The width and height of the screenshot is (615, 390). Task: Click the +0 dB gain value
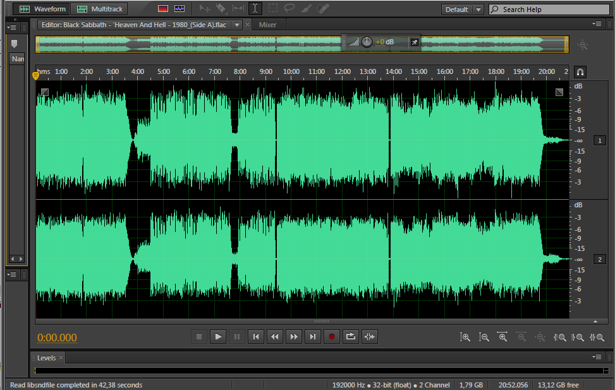(x=384, y=42)
